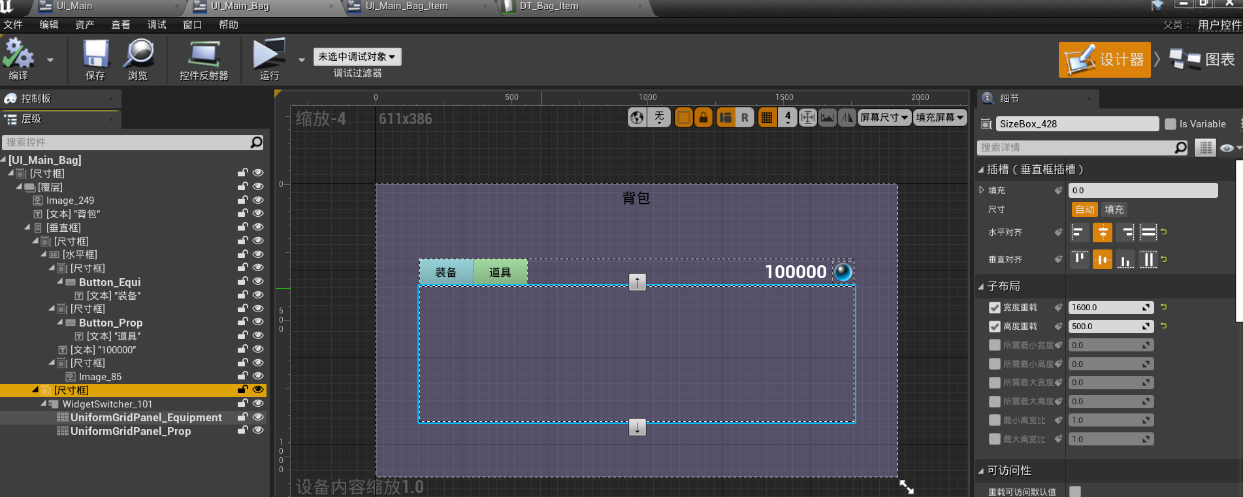Open the 屏幕尺寸 screen size dropdown
This screenshot has width=1243, height=497.
(884, 118)
